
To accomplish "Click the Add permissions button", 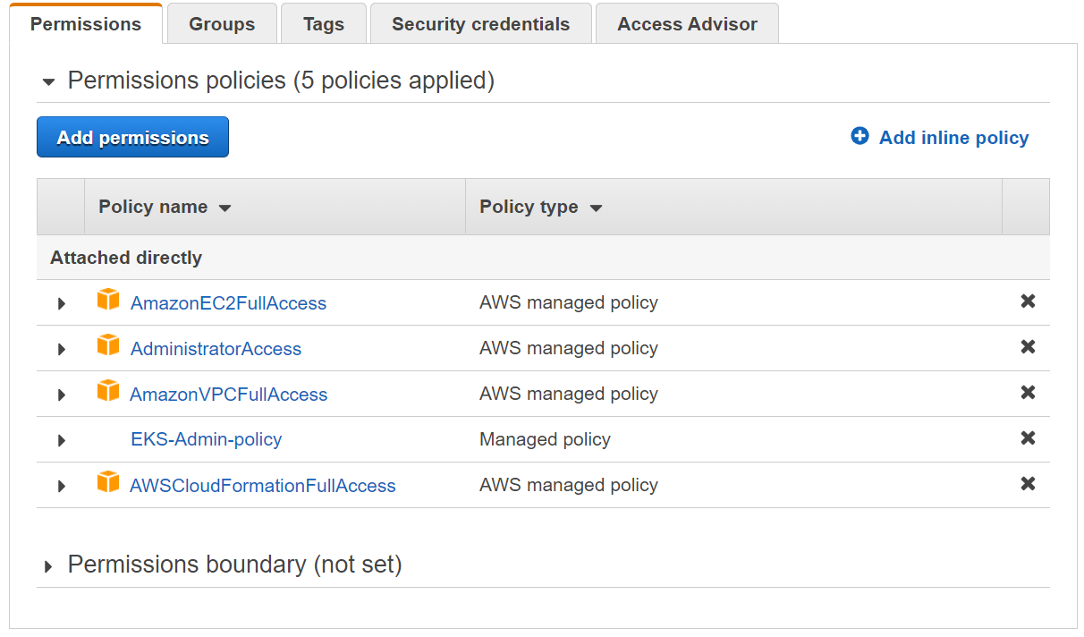I will click(132, 138).
